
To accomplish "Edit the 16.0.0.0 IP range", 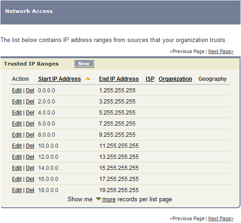I will pyautogui.click(x=17, y=179).
